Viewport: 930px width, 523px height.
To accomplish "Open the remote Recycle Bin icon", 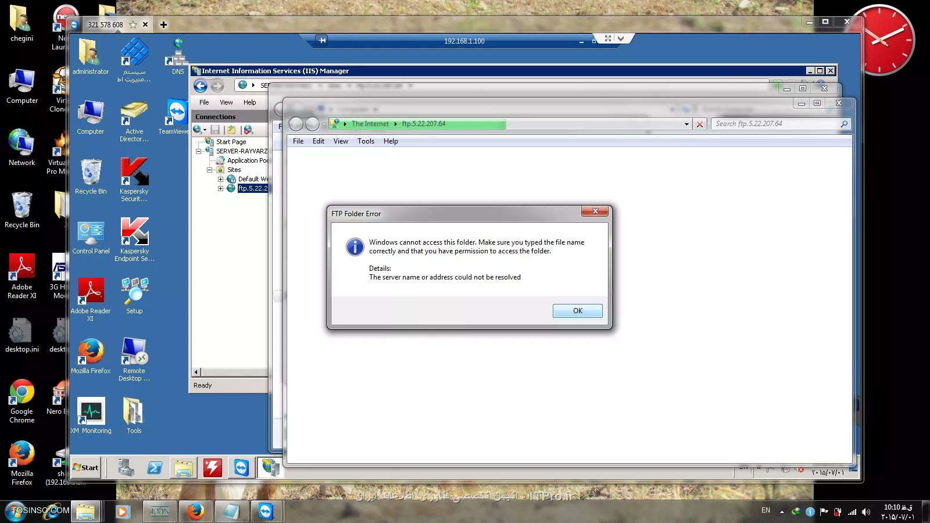I will click(91, 177).
